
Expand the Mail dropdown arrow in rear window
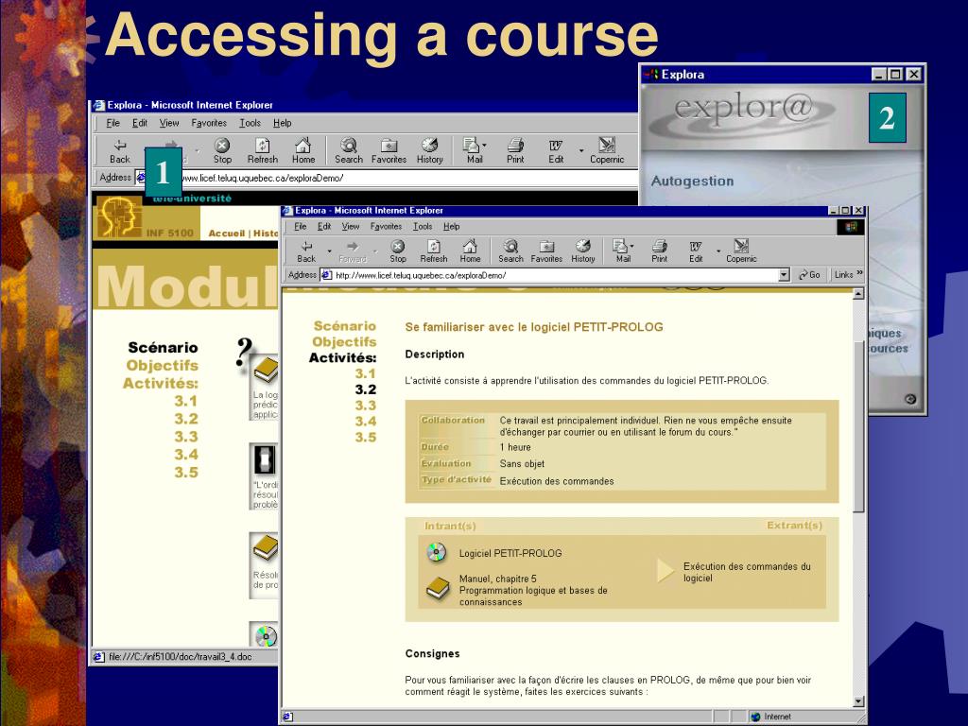(484, 145)
